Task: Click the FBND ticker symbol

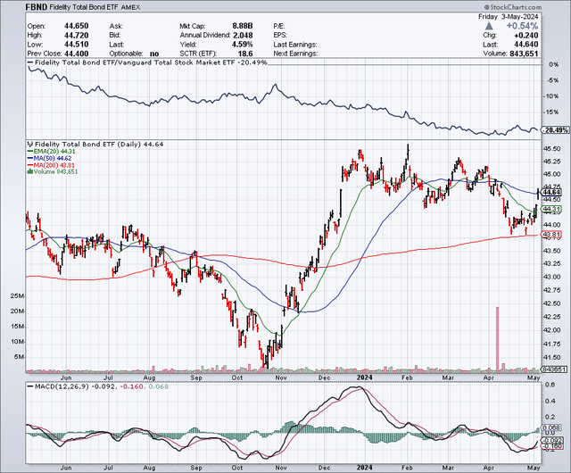Action: [37, 7]
